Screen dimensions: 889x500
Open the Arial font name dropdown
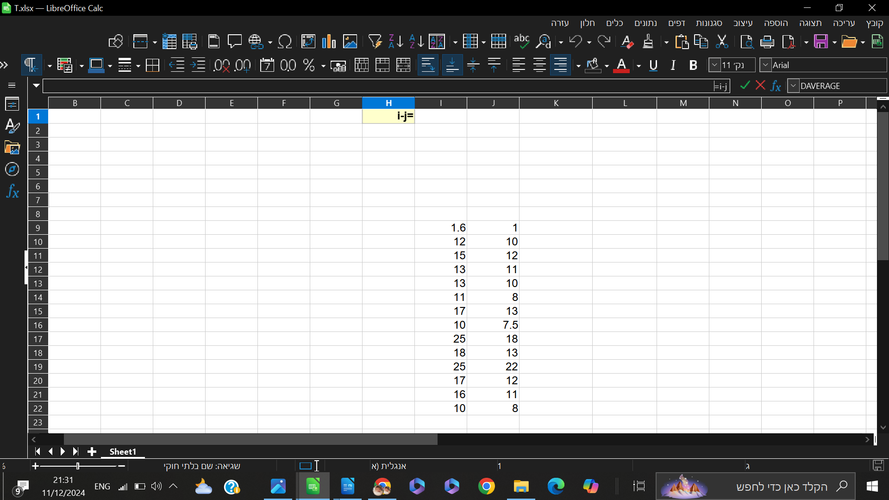(x=766, y=65)
